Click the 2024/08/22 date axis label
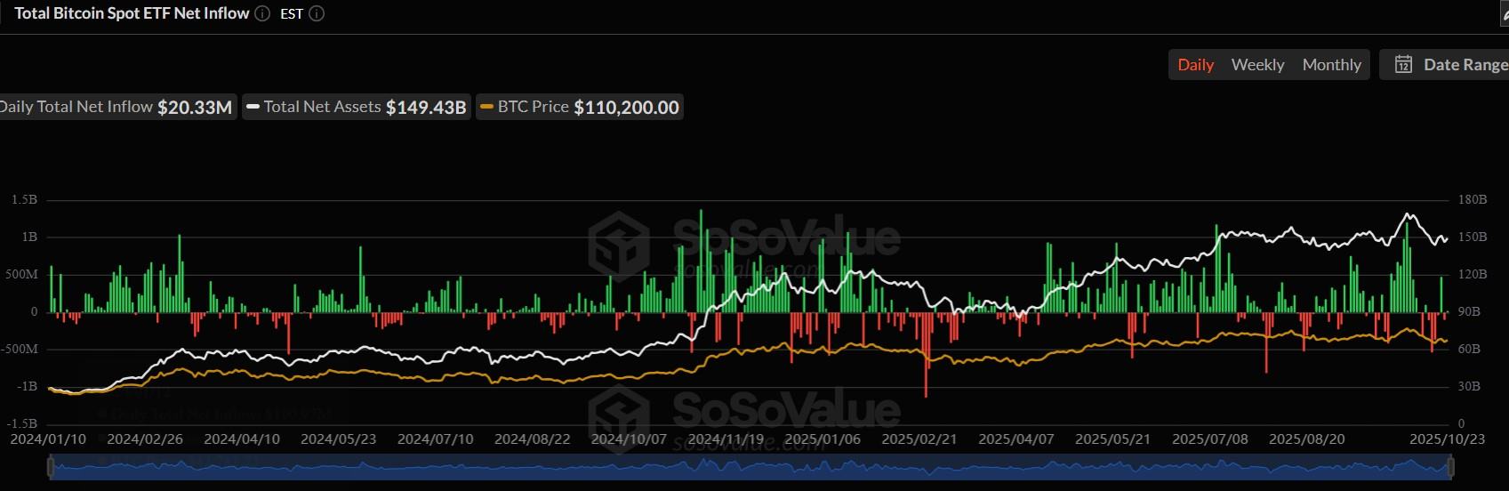1509x491 pixels. point(532,439)
